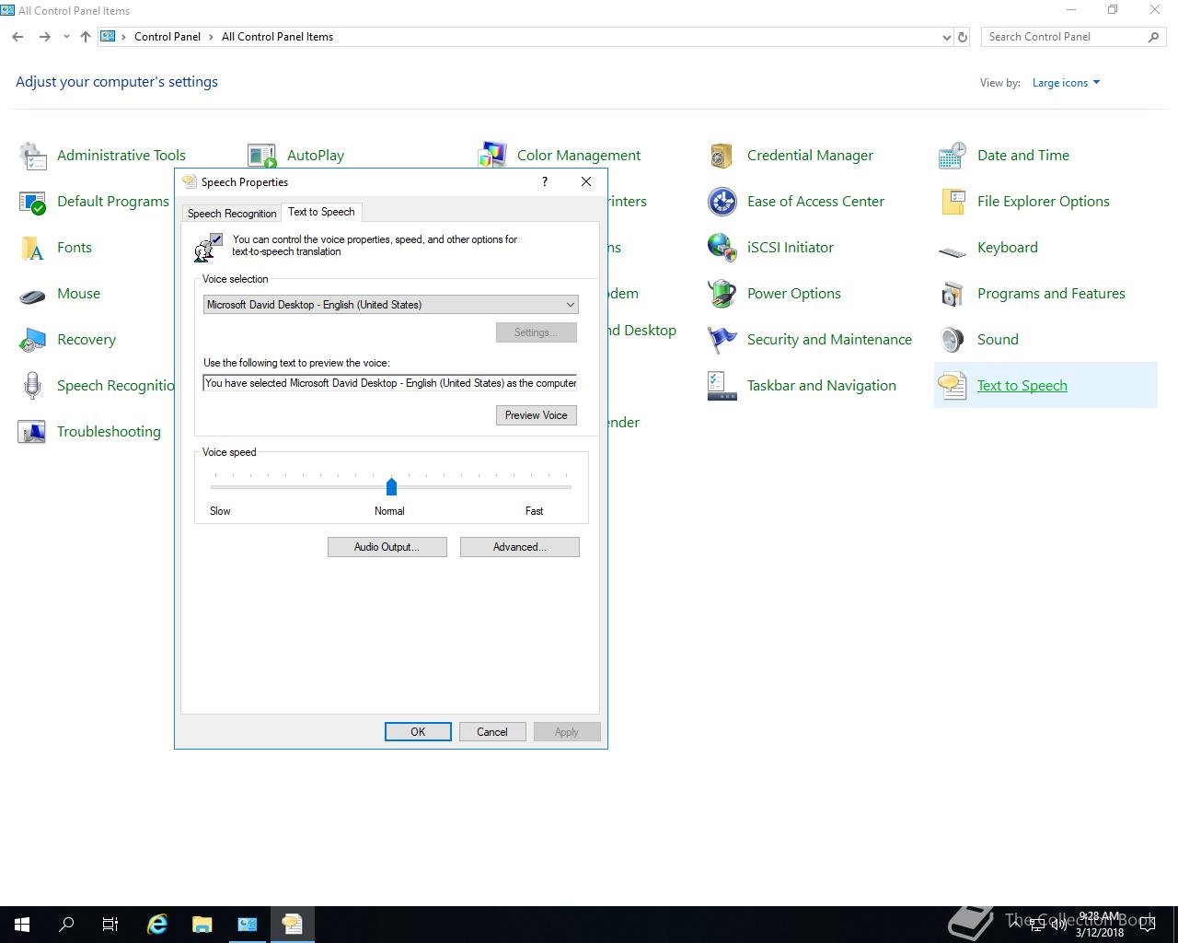Open the Advanced speech settings button
The height and width of the screenshot is (943, 1178).
point(519,547)
